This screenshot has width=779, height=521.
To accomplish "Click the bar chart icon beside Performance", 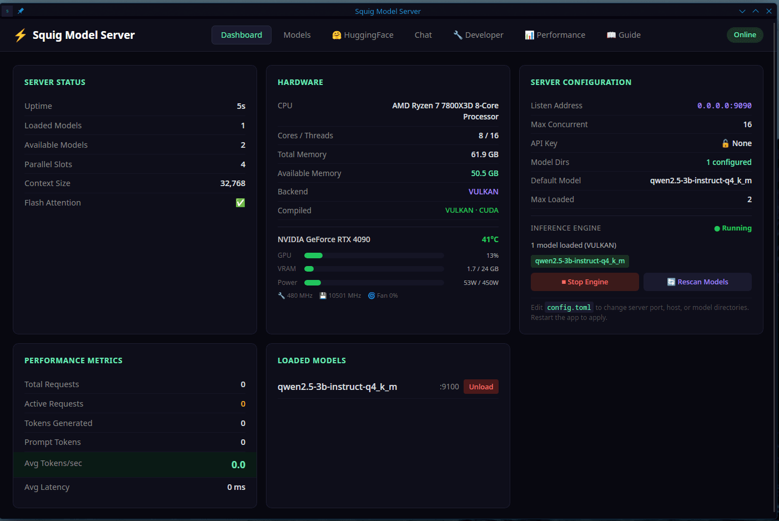I will click(x=529, y=35).
